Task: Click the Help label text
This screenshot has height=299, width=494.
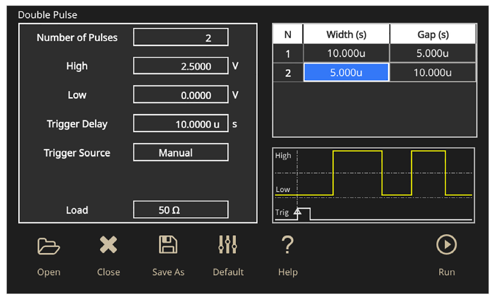Action: coord(288,272)
